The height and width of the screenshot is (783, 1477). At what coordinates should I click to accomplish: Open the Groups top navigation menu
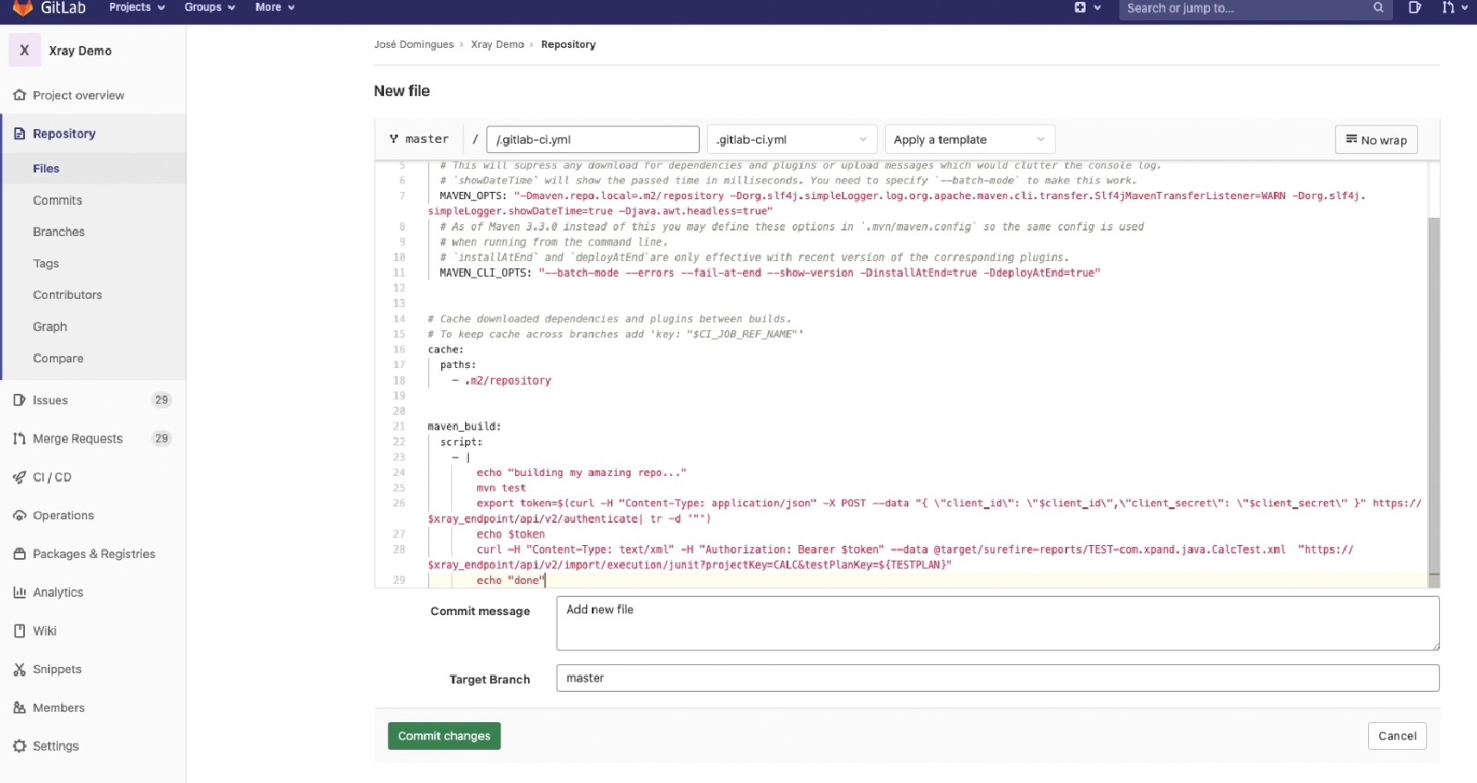coord(210,7)
